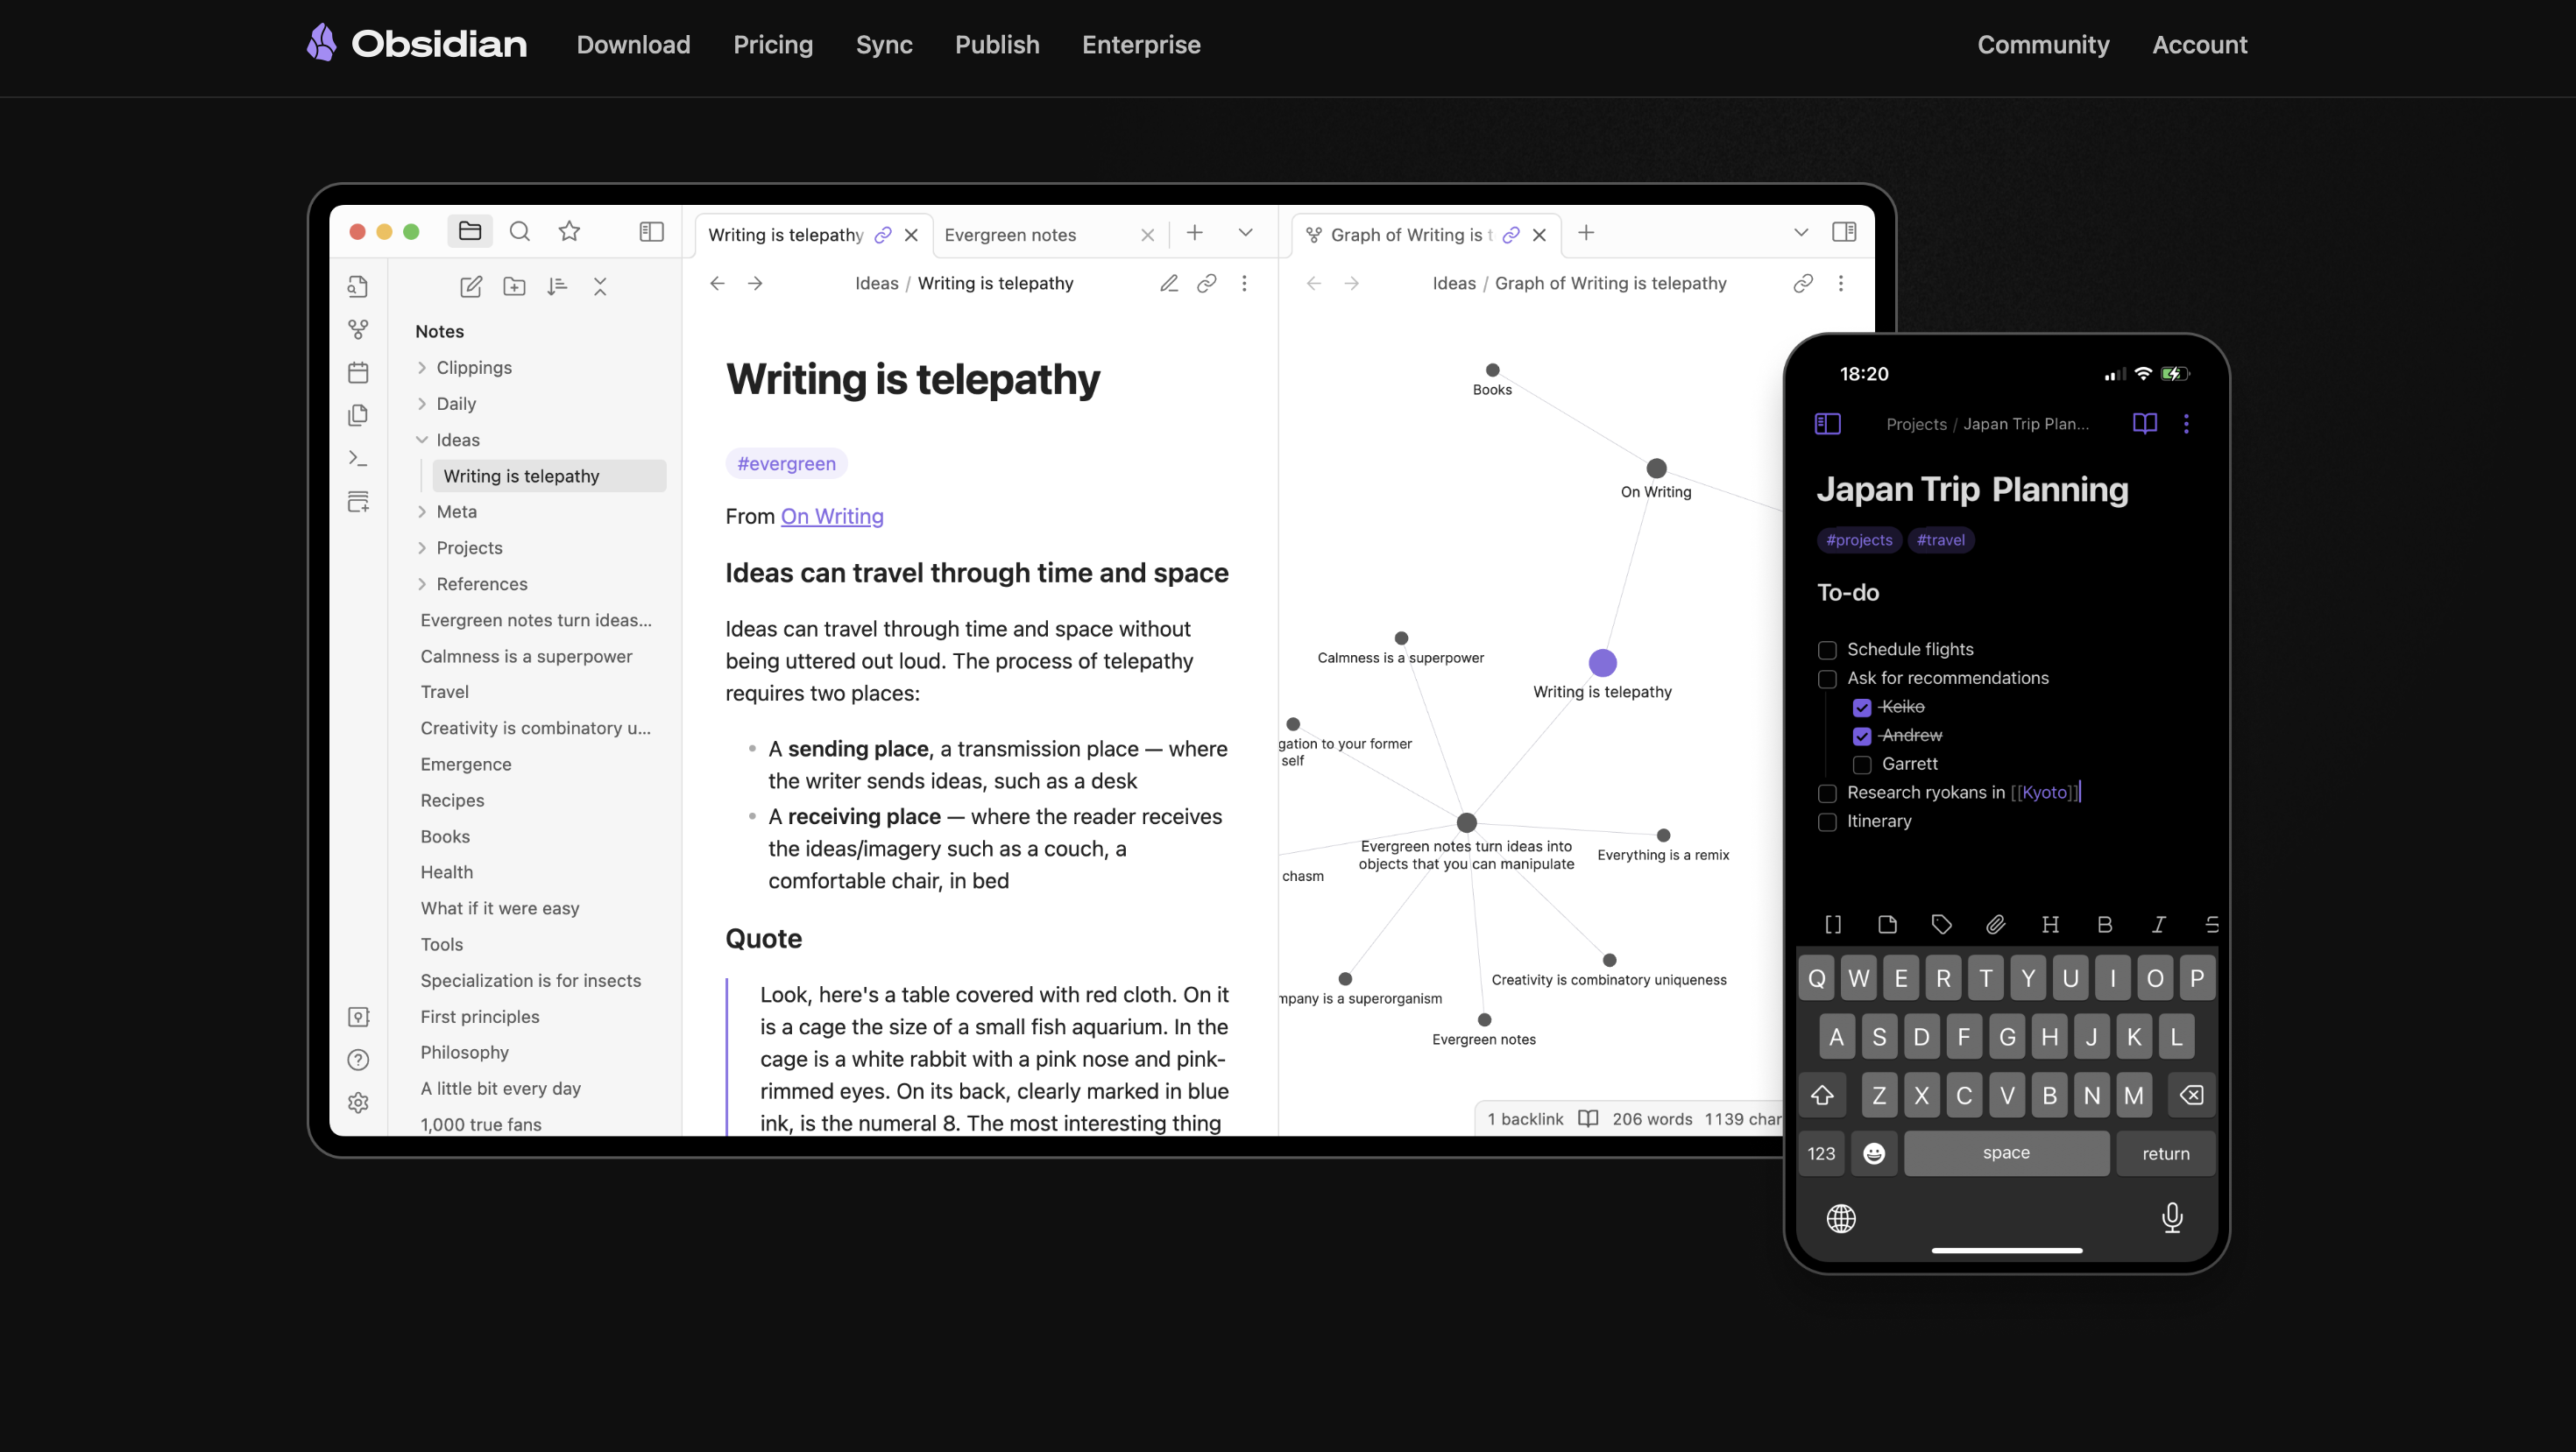Viewport: 2576px width, 1452px height.
Task: Change sort order icon in explorer
Action: (557, 286)
